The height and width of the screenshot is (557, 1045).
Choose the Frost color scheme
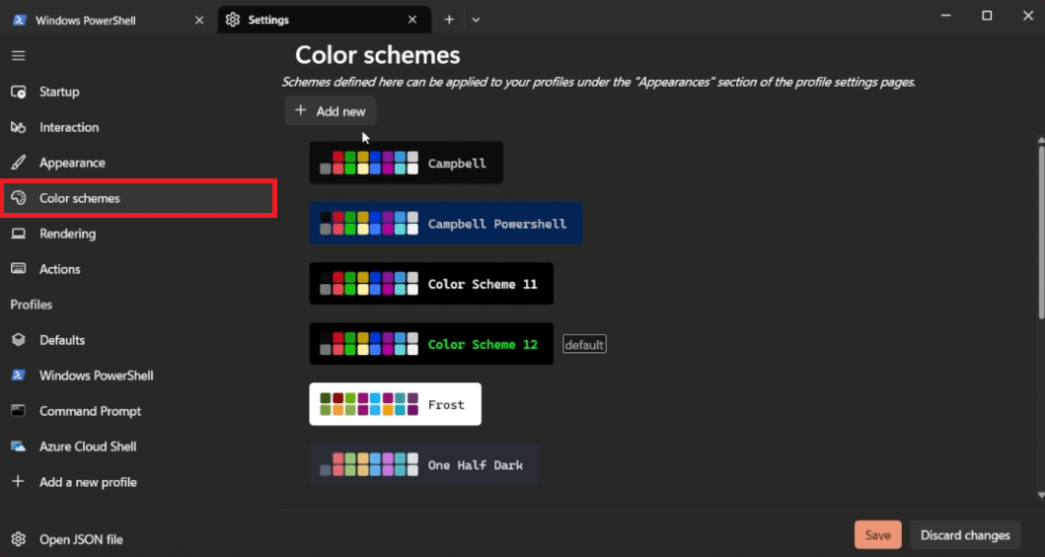click(x=395, y=404)
